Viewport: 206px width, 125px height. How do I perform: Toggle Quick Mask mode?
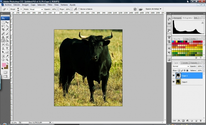pos(5,72)
